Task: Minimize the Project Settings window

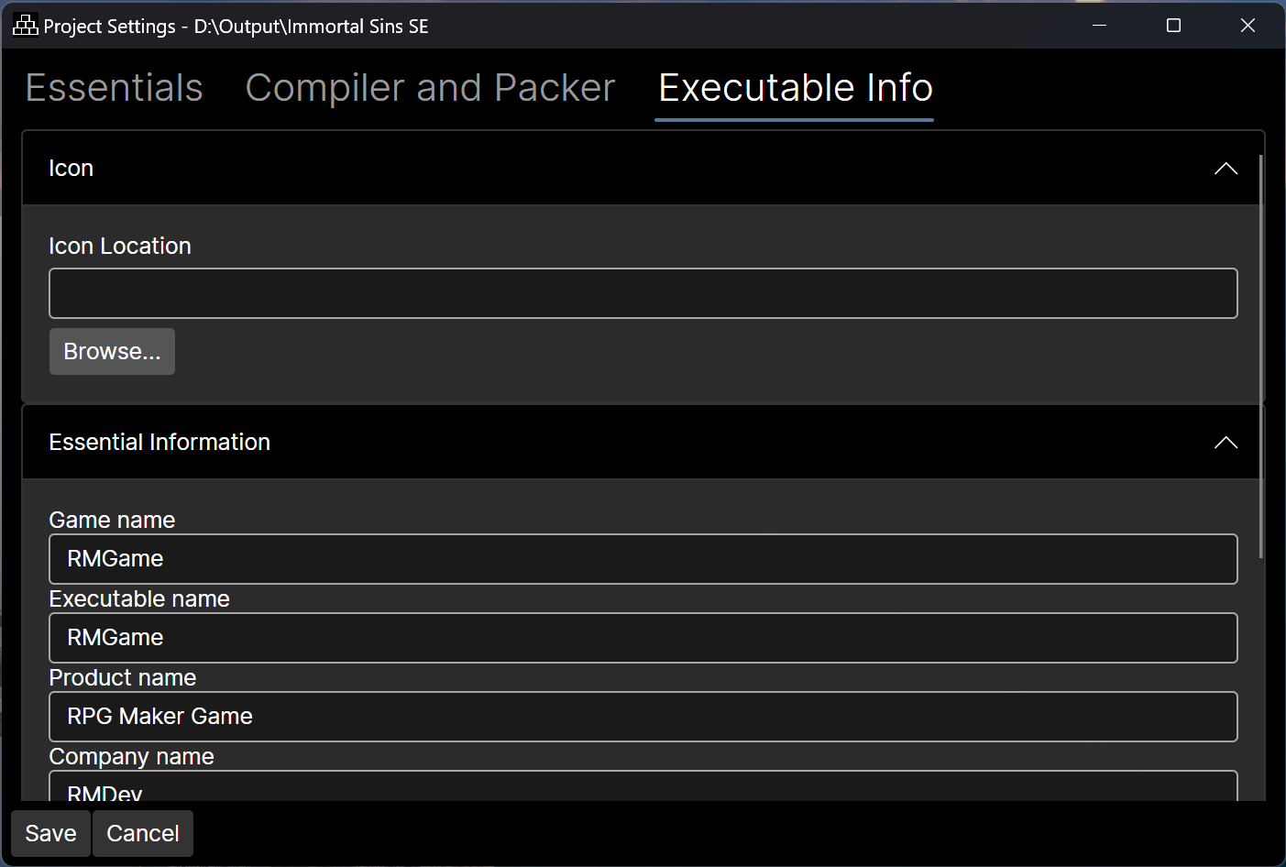Action: point(1100,26)
